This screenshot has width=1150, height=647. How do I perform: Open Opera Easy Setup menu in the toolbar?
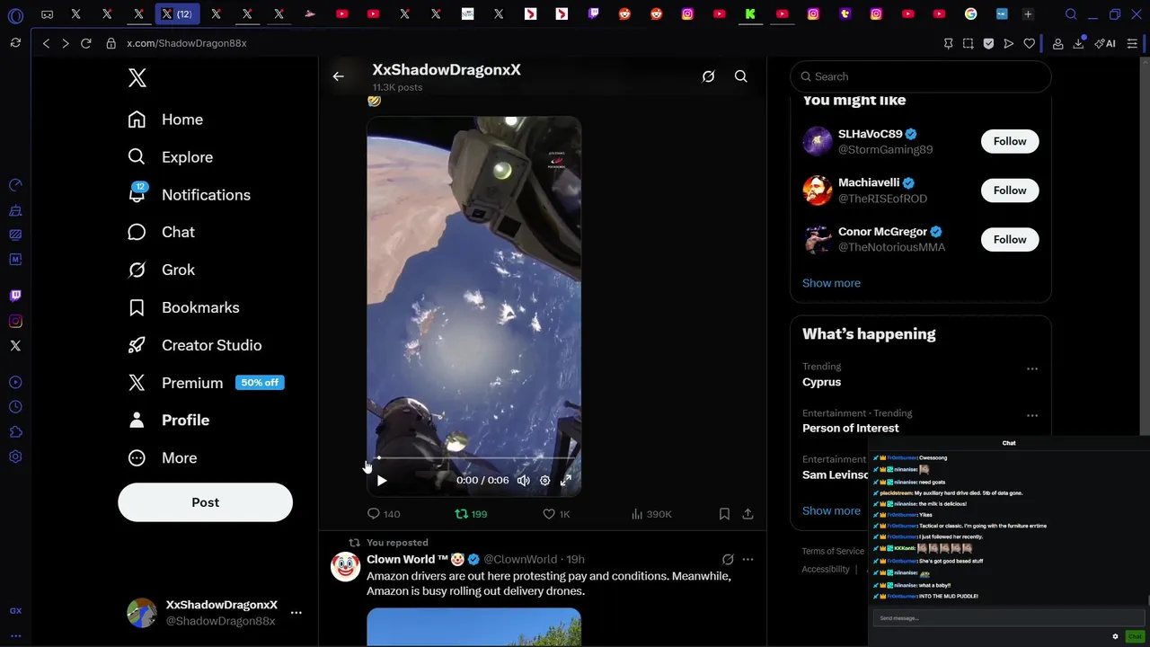pos(1132,43)
